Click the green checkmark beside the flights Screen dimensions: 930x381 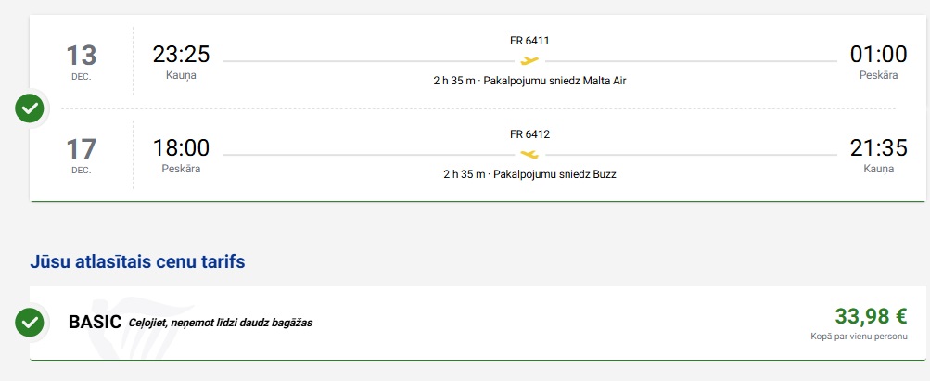30,108
